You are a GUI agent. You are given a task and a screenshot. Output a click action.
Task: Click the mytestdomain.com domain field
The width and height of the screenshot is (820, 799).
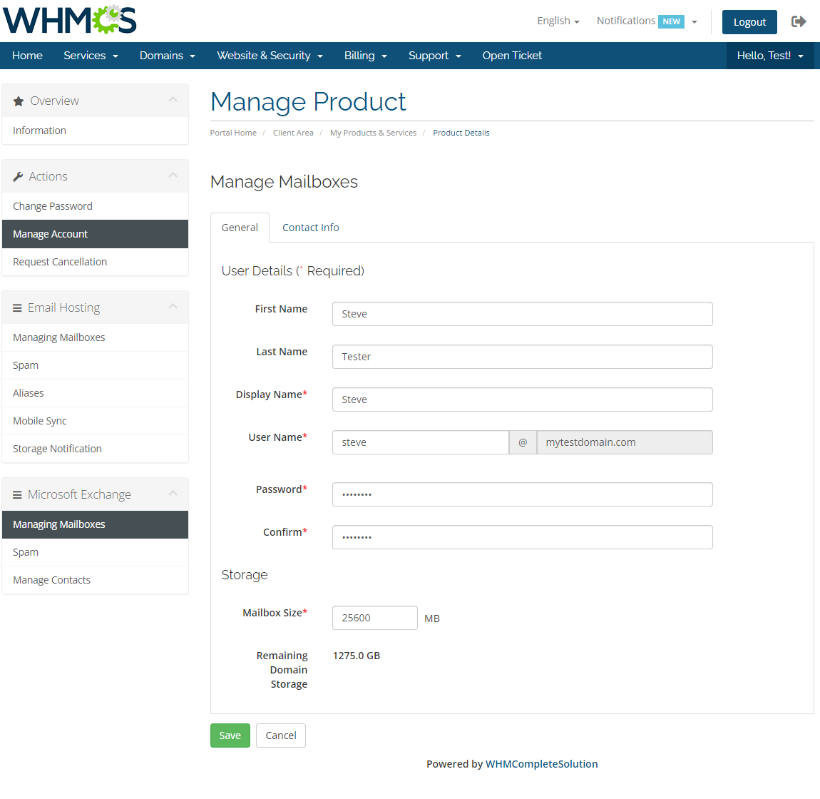tap(625, 443)
